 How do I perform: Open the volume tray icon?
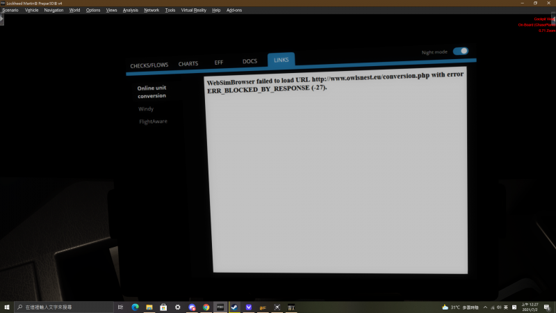point(499,307)
